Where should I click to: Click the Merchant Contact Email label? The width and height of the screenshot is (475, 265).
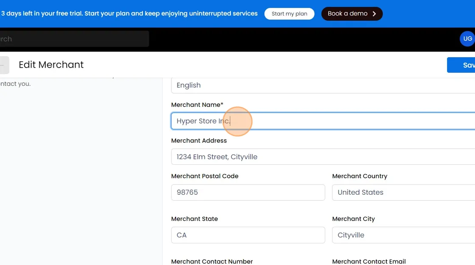[x=369, y=261]
